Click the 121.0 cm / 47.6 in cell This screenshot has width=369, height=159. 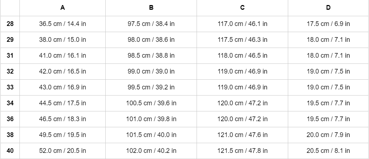click(242, 135)
